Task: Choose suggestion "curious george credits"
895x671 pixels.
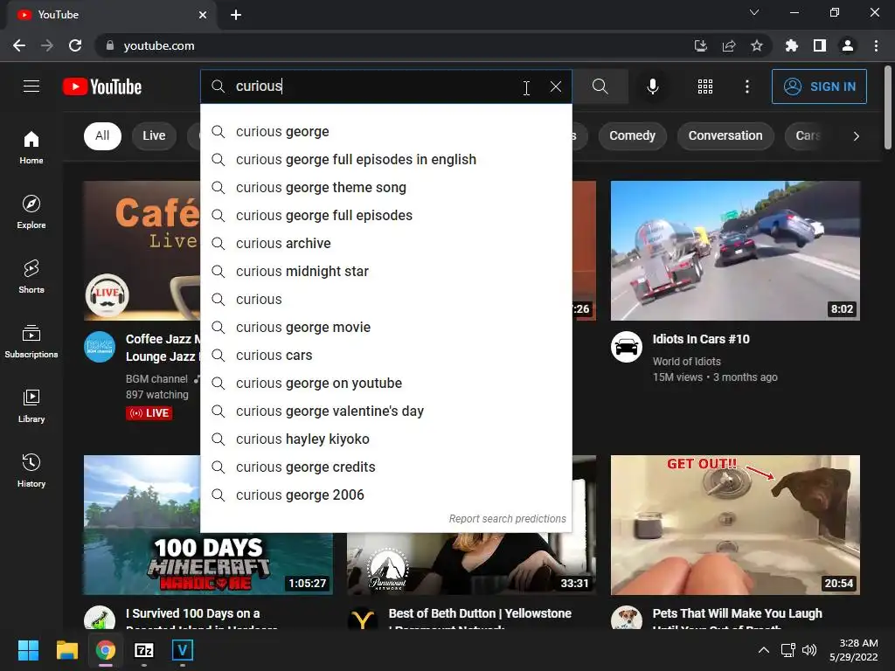Action: 386,467
